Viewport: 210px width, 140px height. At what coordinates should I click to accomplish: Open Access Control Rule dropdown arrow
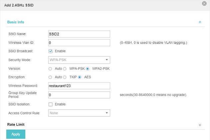107,113
